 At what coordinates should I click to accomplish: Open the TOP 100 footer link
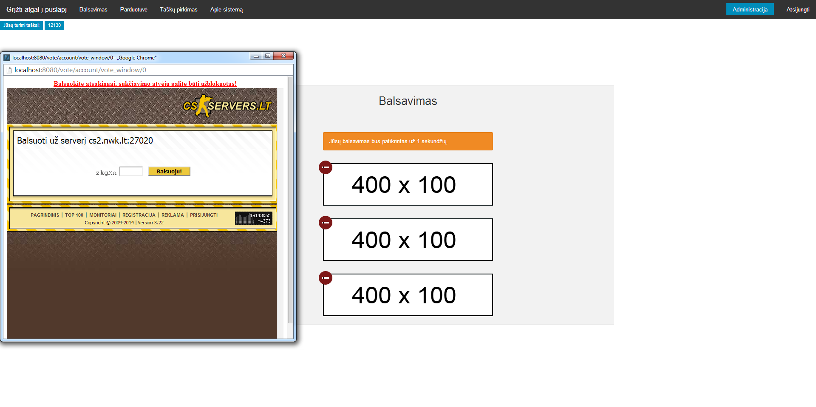click(x=74, y=215)
